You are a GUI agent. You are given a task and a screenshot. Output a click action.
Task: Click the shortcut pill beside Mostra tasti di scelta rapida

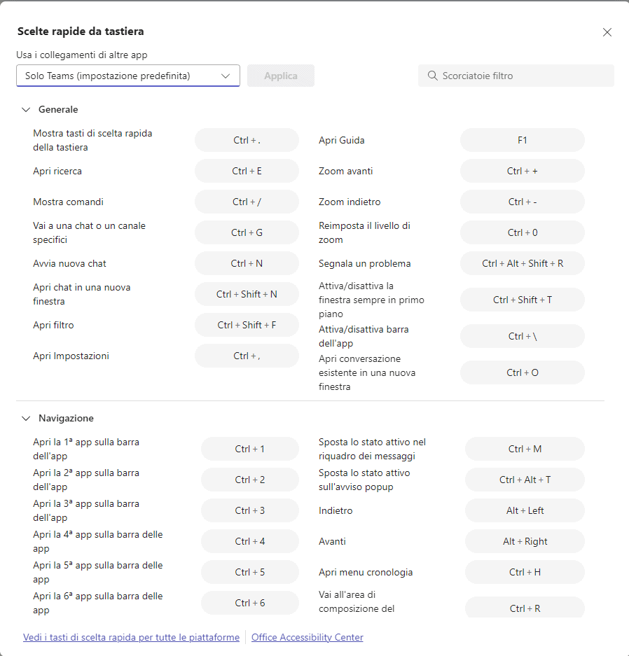247,140
